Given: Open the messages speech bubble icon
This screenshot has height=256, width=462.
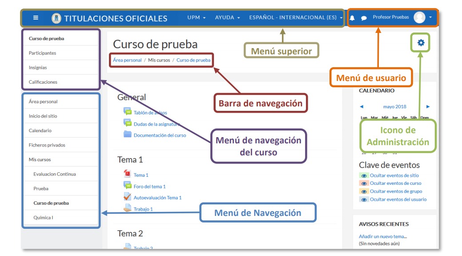Looking at the screenshot, I should 364,18.
